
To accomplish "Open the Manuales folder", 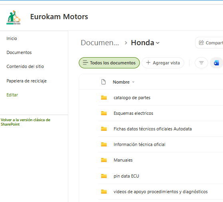I will coord(123,160).
